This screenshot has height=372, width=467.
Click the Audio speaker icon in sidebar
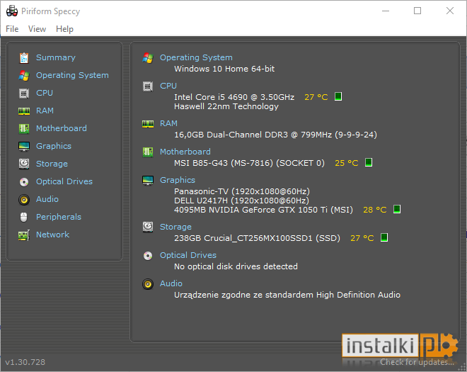coord(24,200)
